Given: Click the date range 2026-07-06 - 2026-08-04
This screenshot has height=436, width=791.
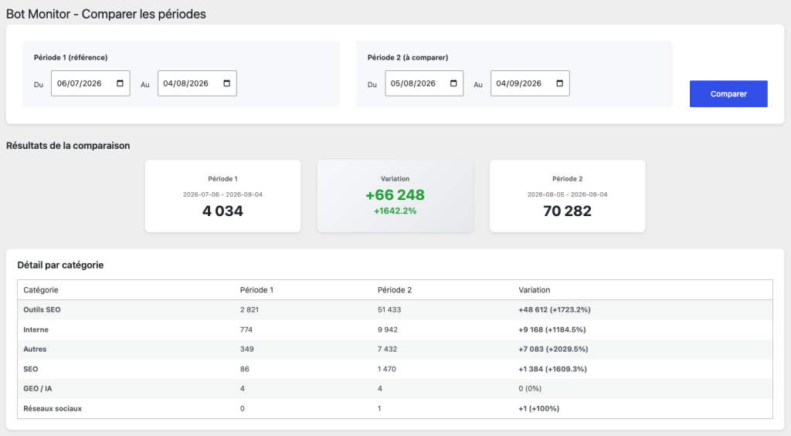Looking at the screenshot, I should pos(222,194).
